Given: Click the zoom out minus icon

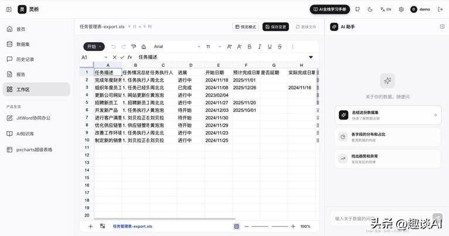Looking at the screenshot, I should [x=247, y=226].
